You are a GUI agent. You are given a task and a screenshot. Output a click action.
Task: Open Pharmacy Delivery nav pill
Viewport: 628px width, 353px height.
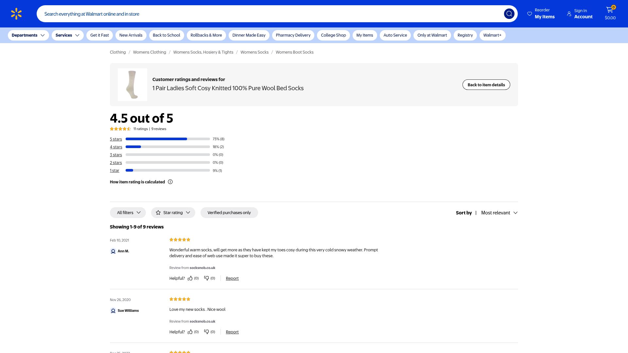(293, 35)
